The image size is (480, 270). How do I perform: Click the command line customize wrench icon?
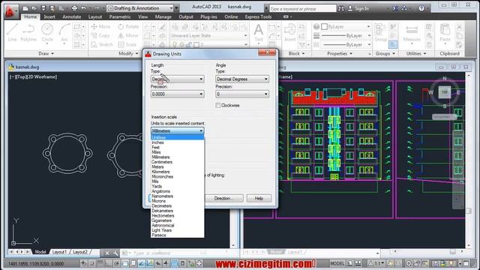(115, 253)
